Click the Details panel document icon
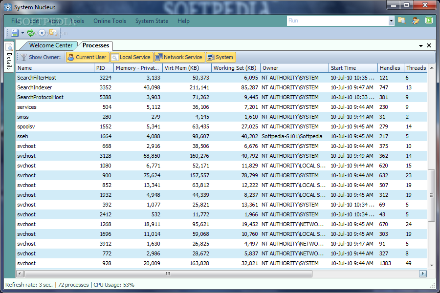This screenshot has height=293, width=440. point(9,47)
